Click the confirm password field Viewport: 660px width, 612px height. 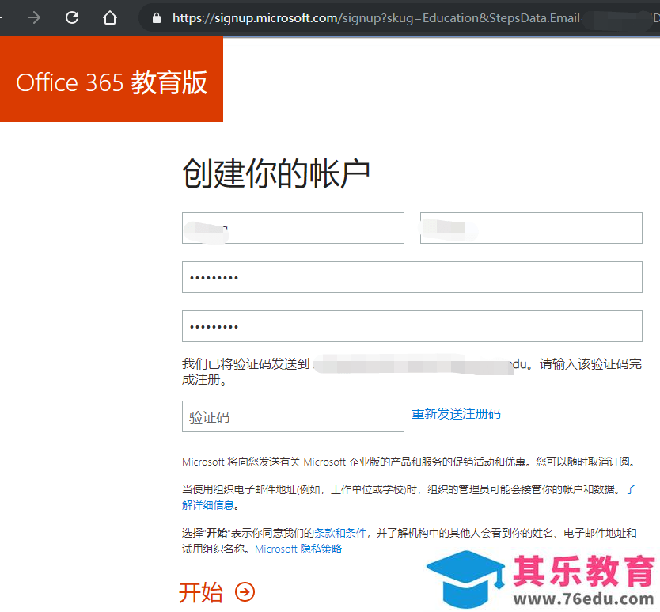[412, 326]
